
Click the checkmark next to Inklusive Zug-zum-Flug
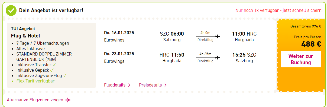pos(65,75)
